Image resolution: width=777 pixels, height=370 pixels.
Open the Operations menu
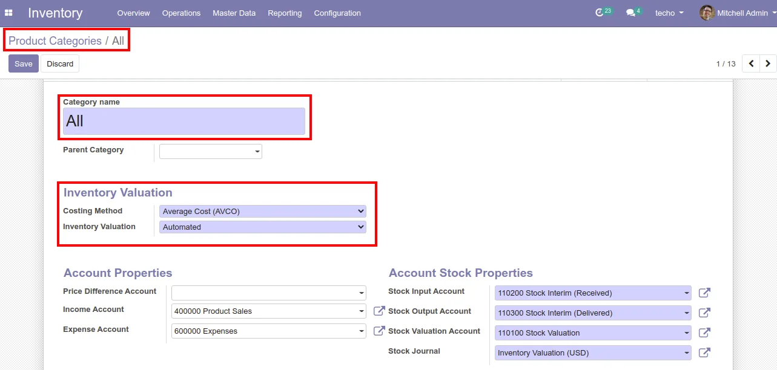[x=181, y=13]
